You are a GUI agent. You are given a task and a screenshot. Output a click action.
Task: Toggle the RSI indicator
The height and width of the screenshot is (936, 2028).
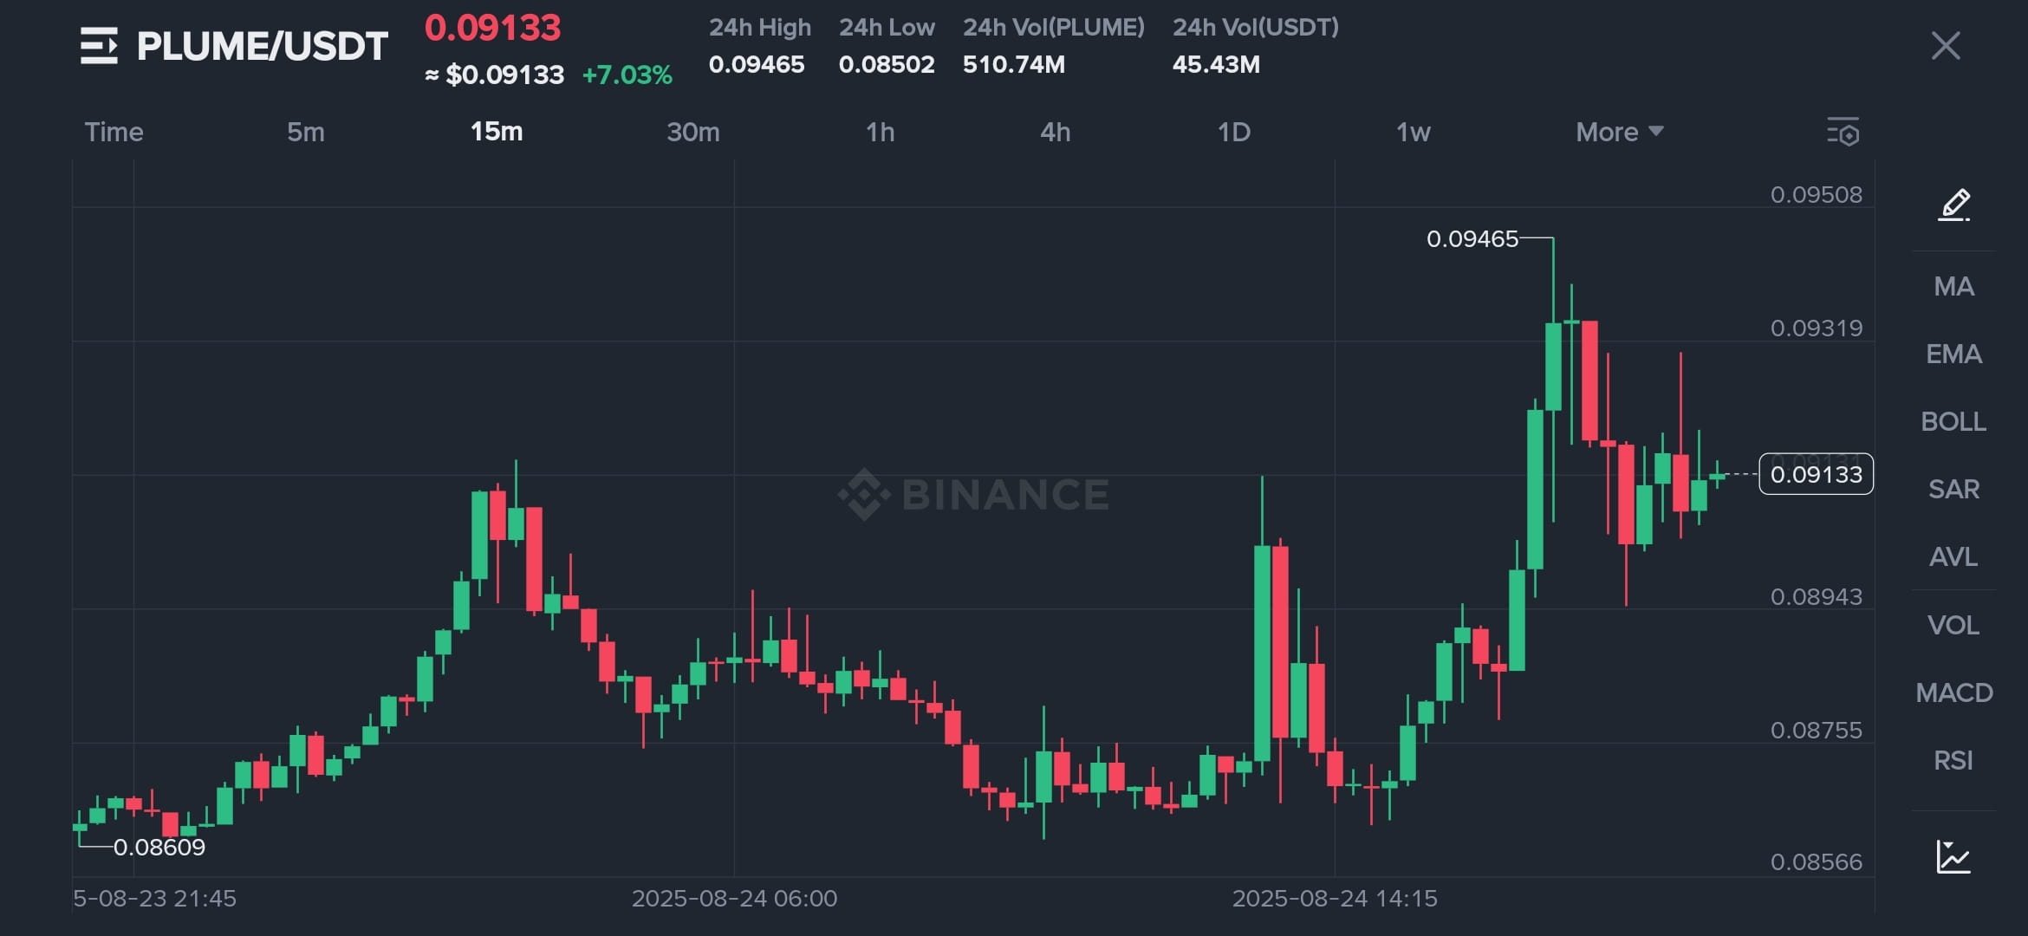[1953, 760]
